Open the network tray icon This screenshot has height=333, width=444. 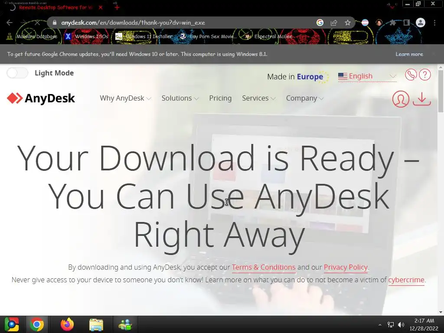click(391, 325)
